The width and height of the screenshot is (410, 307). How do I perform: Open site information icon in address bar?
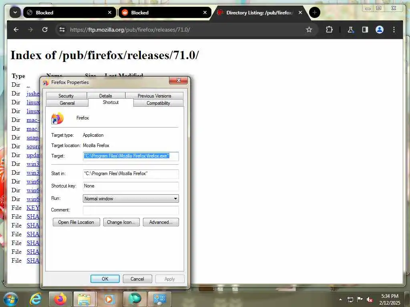coord(62,30)
